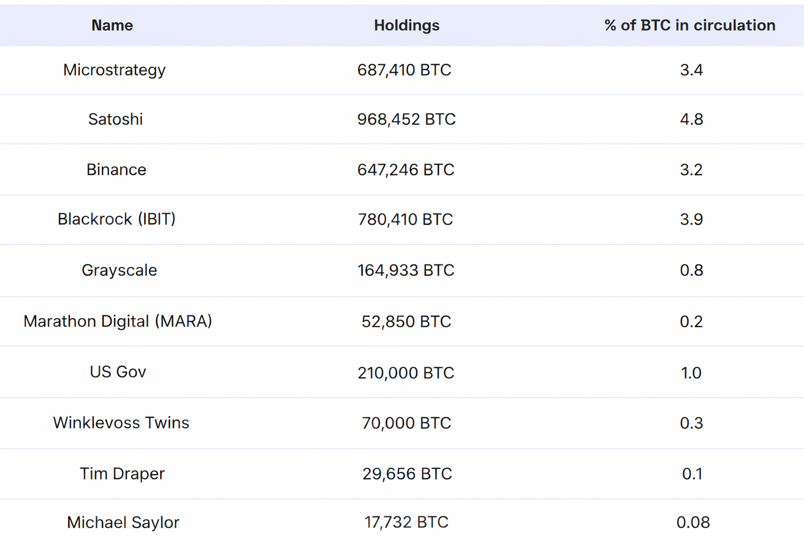Viewport: 804px width, 536px height.
Task: Click the Winklevoss Twins name cell
Action: click(x=121, y=422)
